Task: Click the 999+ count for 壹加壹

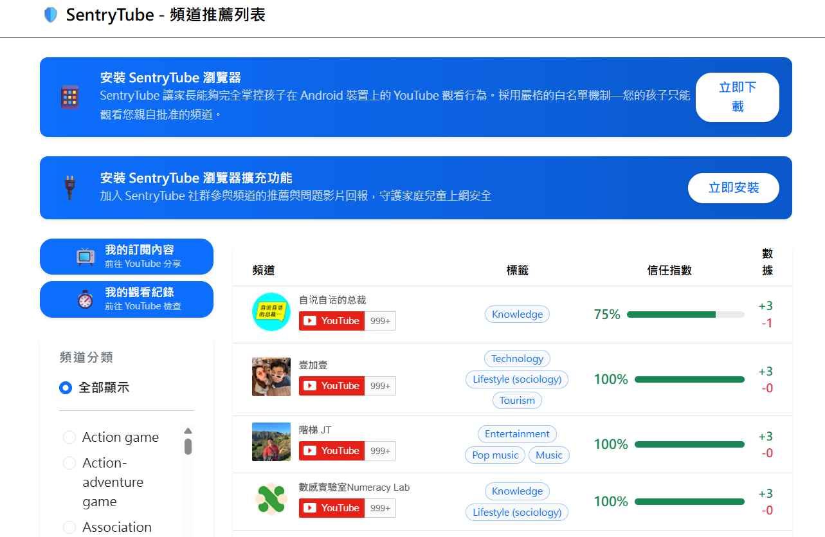Action: 381,386
